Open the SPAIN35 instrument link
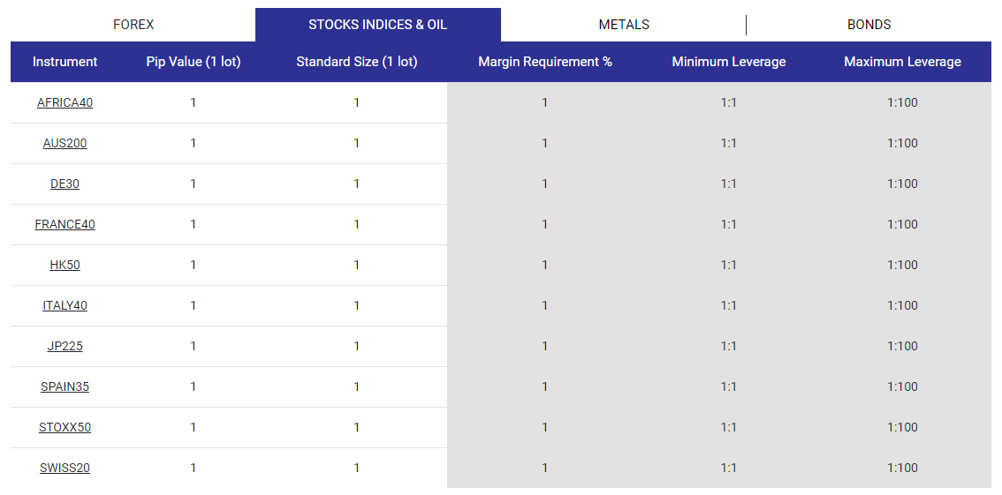This screenshot has height=495, width=1002. 65,386
